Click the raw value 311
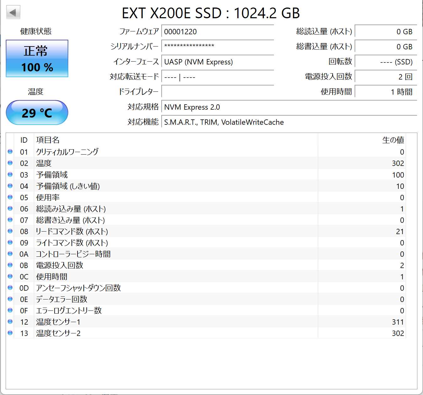The width and height of the screenshot is (423, 395). (x=398, y=322)
